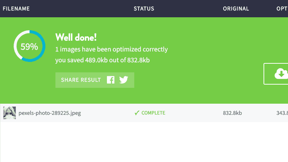Click the 59% circular progress indicator

(30, 46)
